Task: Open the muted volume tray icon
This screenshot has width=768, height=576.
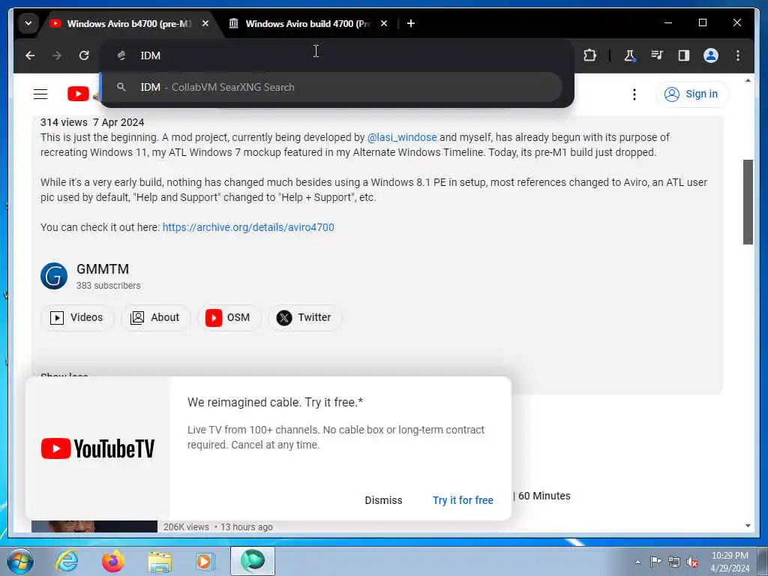Action: [692, 562]
